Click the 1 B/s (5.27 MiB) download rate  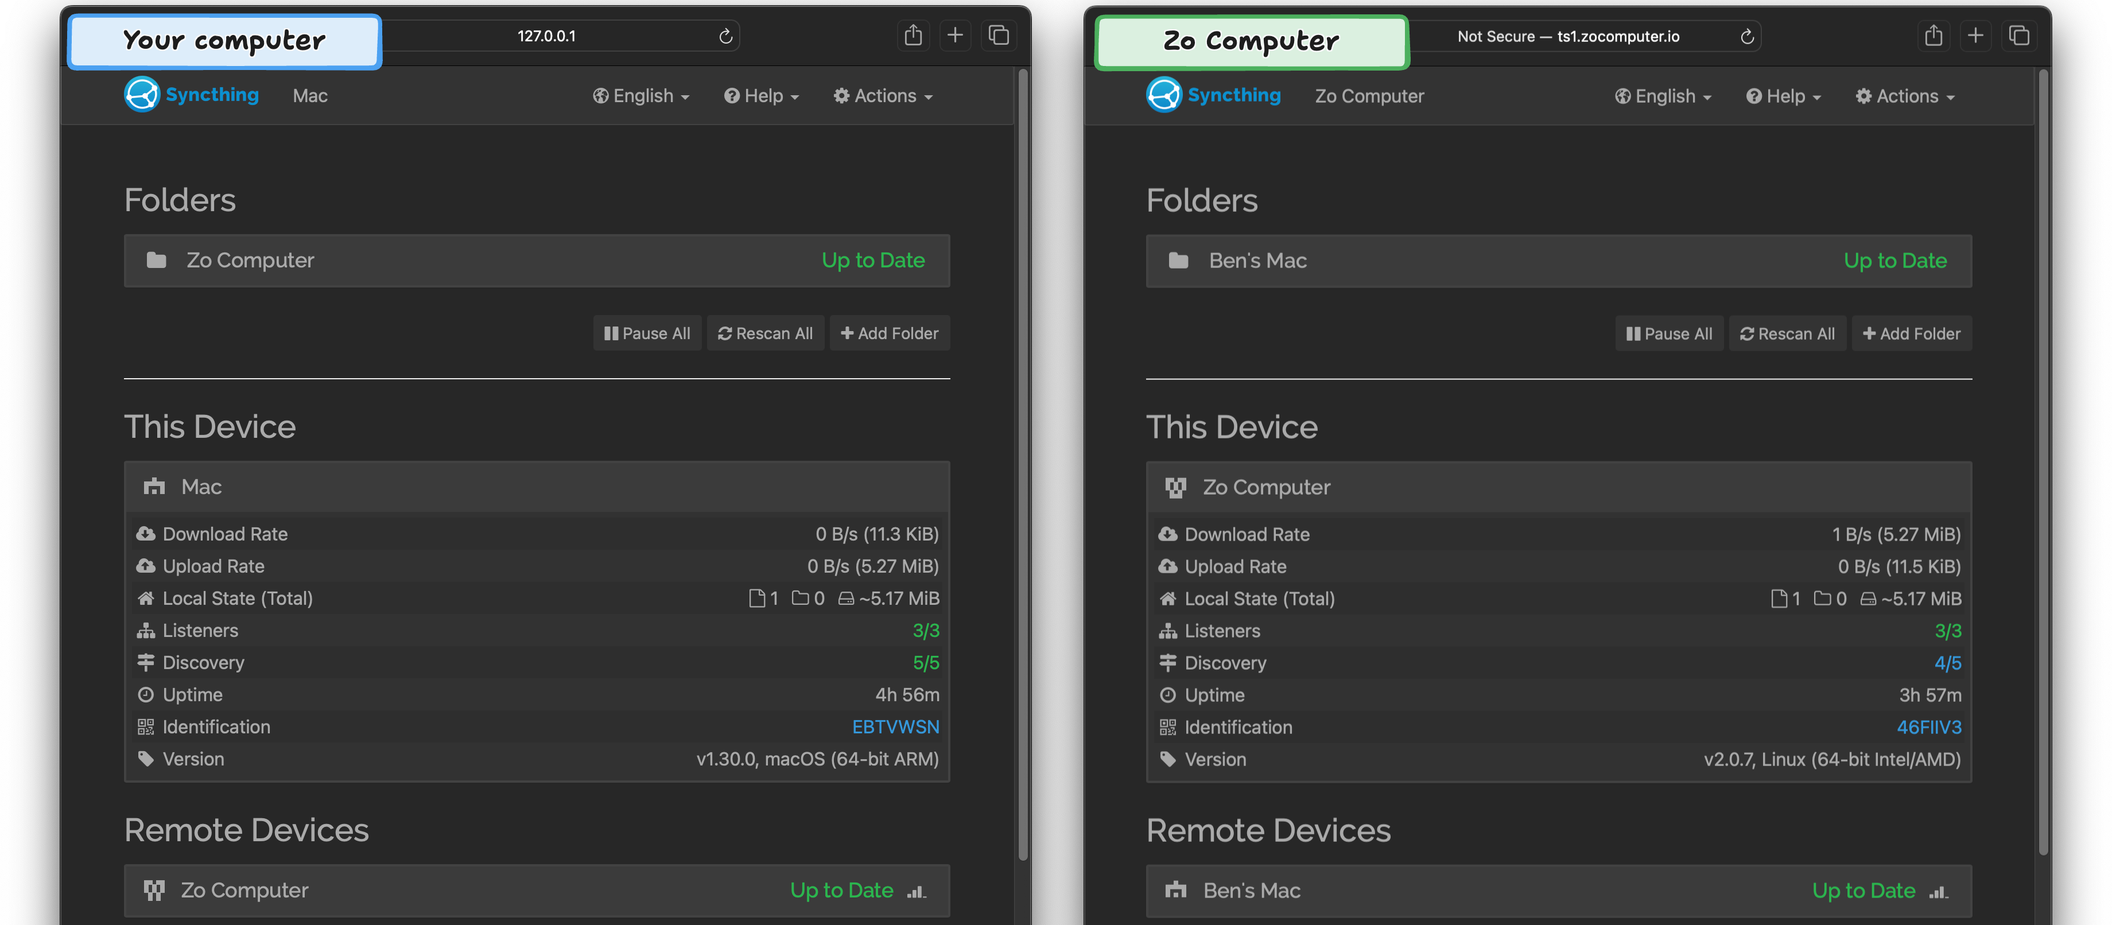tap(1896, 534)
